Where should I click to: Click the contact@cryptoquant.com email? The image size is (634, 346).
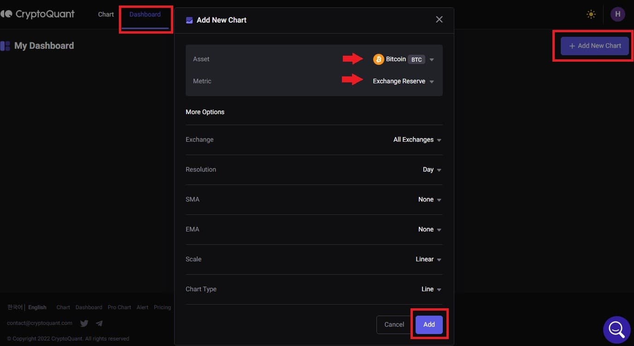coord(40,323)
